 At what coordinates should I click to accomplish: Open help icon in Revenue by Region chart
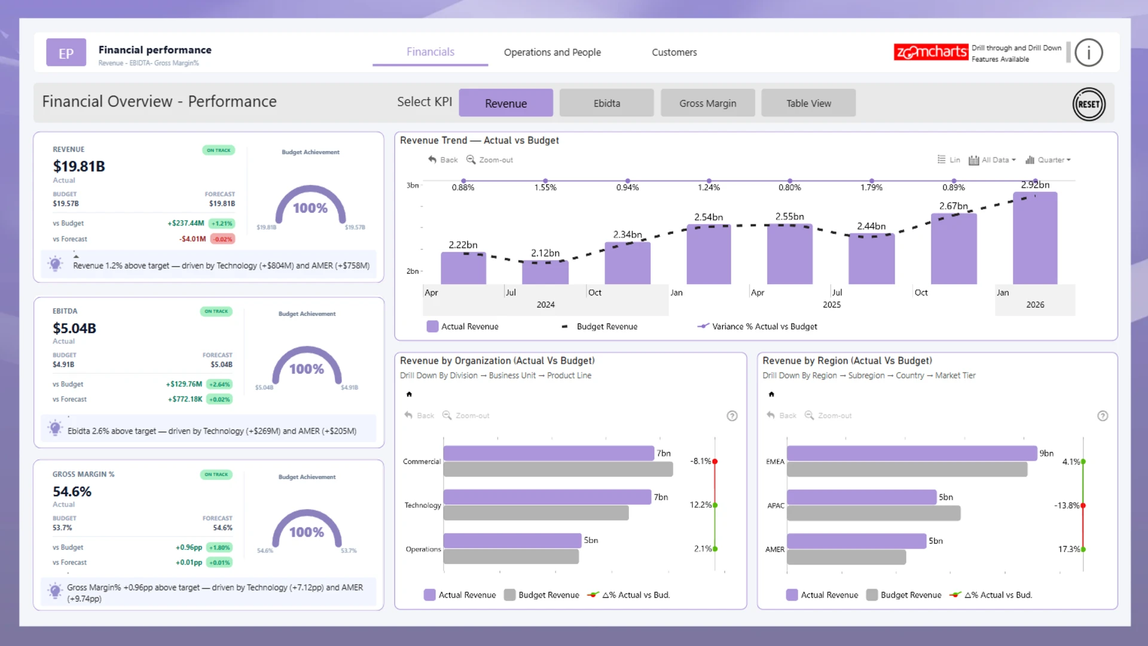tap(1103, 416)
